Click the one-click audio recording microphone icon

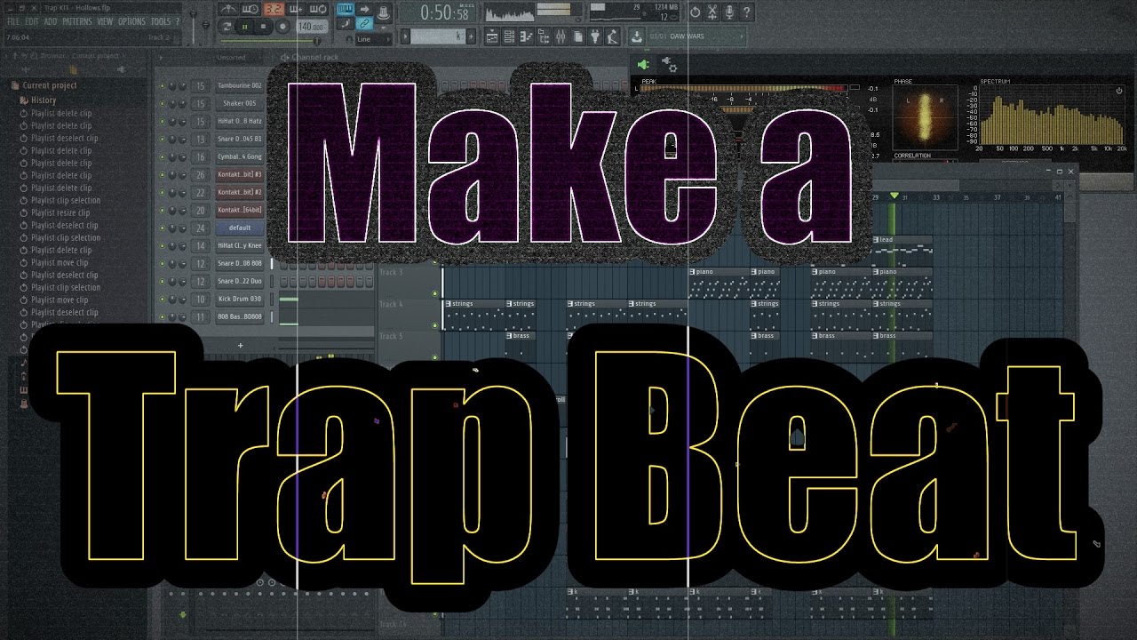pos(729,12)
